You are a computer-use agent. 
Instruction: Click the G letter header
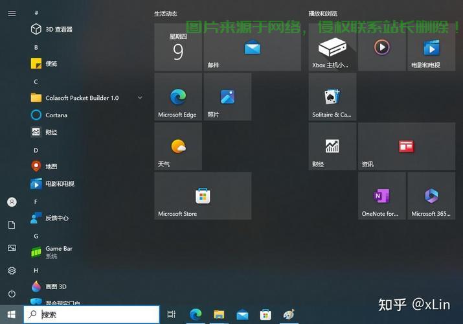(36, 236)
